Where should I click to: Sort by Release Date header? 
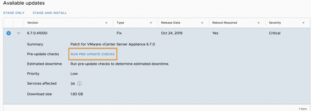(x=171, y=23)
